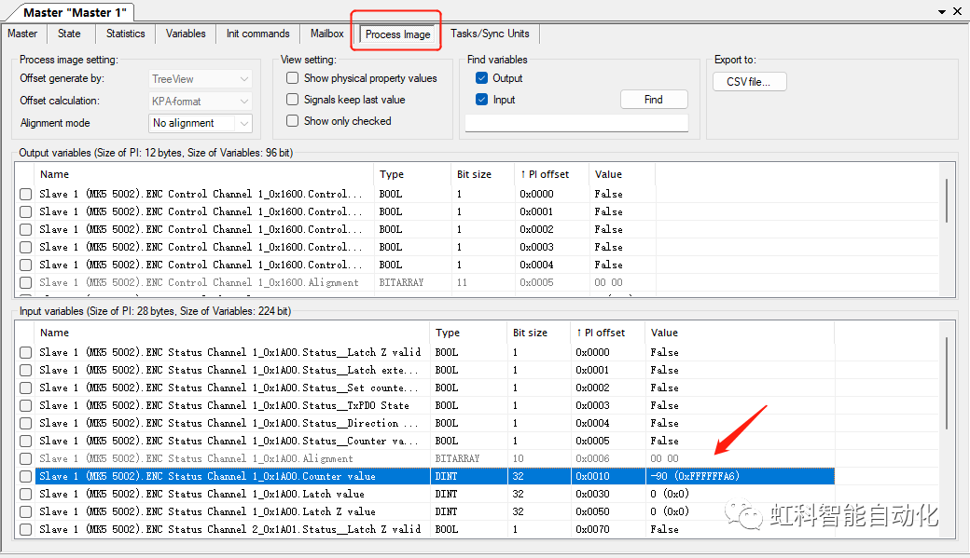Screen dimensions: 970x558
Task: Check the Latch Z value row checkbox
Action: pos(25,511)
